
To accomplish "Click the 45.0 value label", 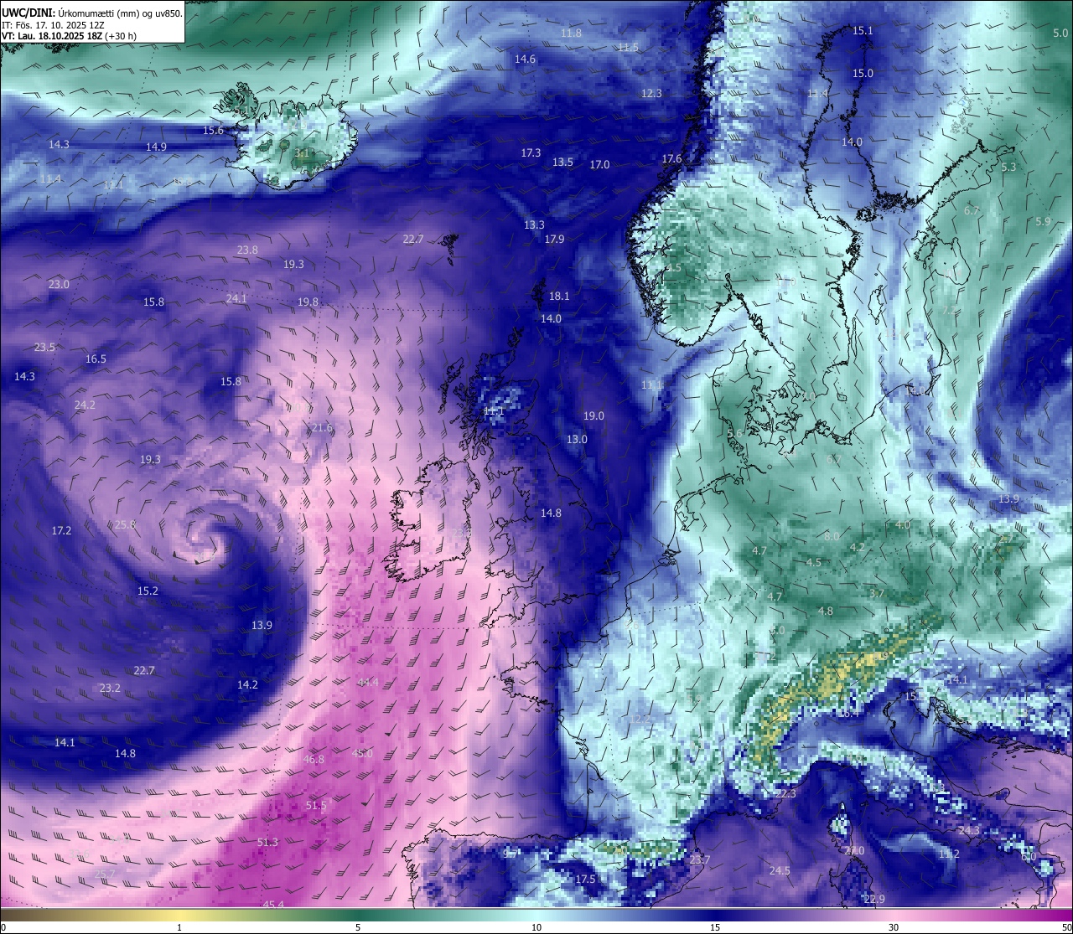I will tap(361, 753).
